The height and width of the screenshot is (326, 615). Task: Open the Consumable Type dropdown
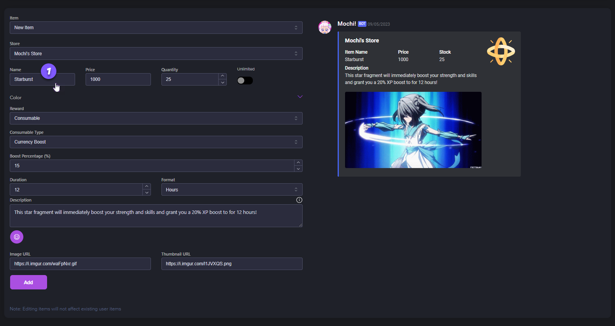156,142
